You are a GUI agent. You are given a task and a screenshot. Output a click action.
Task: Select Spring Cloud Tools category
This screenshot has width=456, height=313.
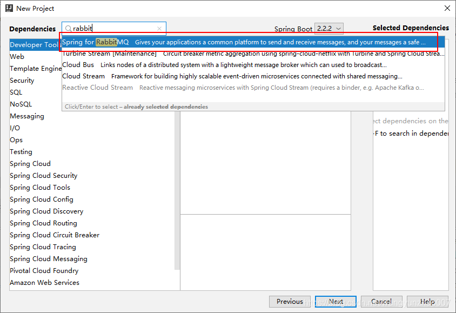(40, 188)
